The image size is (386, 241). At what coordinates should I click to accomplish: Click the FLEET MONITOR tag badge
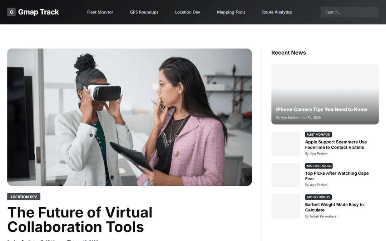click(318, 135)
